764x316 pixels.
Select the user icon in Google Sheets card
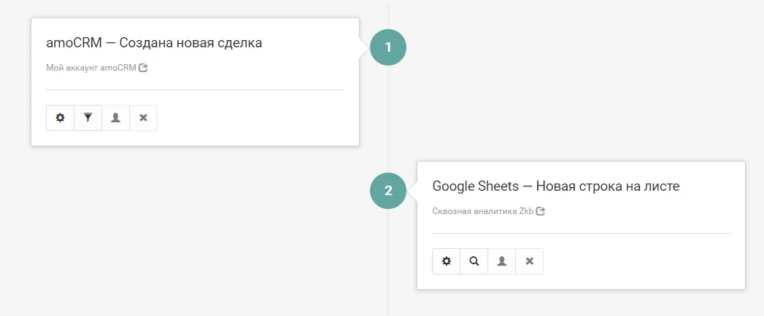pos(502,261)
